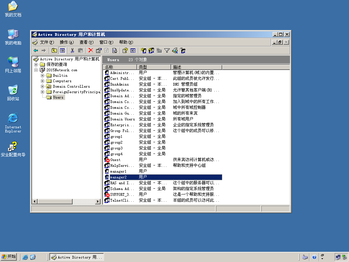Open the 文件(F) menu
This screenshot has width=349, height=262.
coord(47,42)
